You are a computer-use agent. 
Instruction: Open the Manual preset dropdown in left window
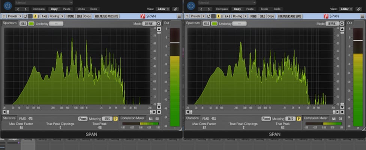click(x=44, y=3)
